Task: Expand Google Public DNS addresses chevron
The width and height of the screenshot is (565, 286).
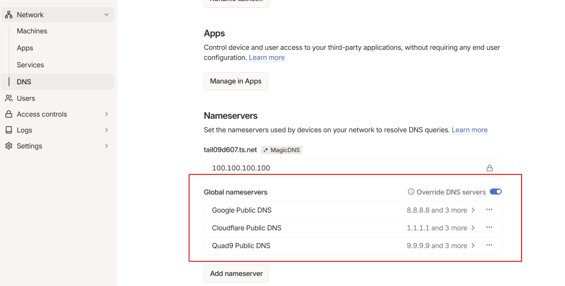Action: (473, 210)
